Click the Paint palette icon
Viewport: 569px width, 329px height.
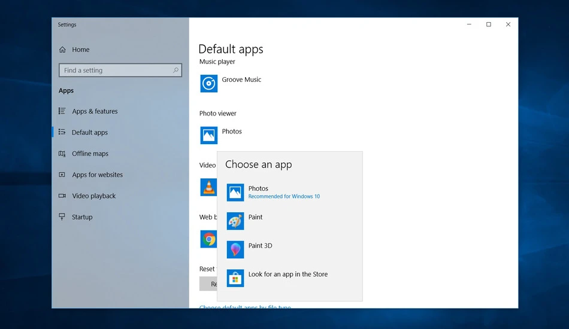[x=235, y=221]
